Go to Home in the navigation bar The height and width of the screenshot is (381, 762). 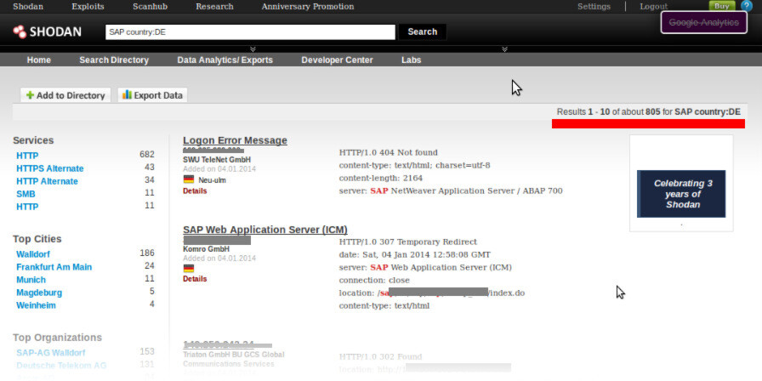(x=39, y=60)
